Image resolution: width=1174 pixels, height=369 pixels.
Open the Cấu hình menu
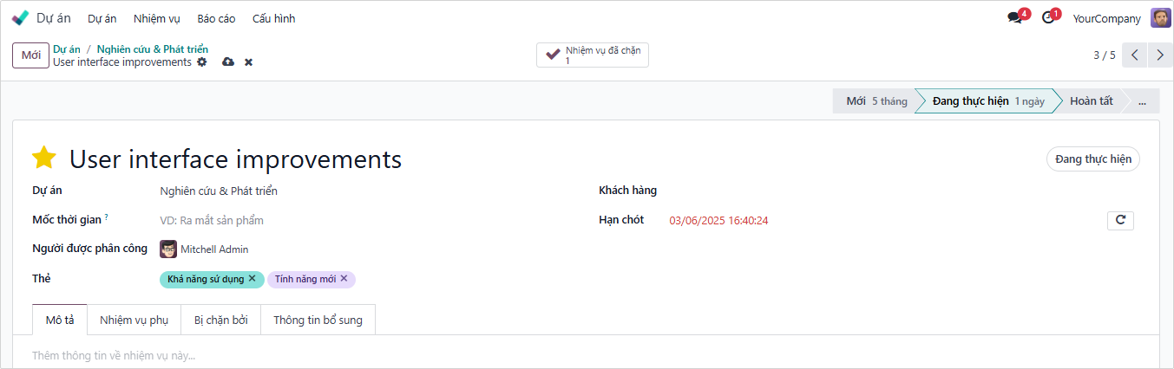coord(273,18)
